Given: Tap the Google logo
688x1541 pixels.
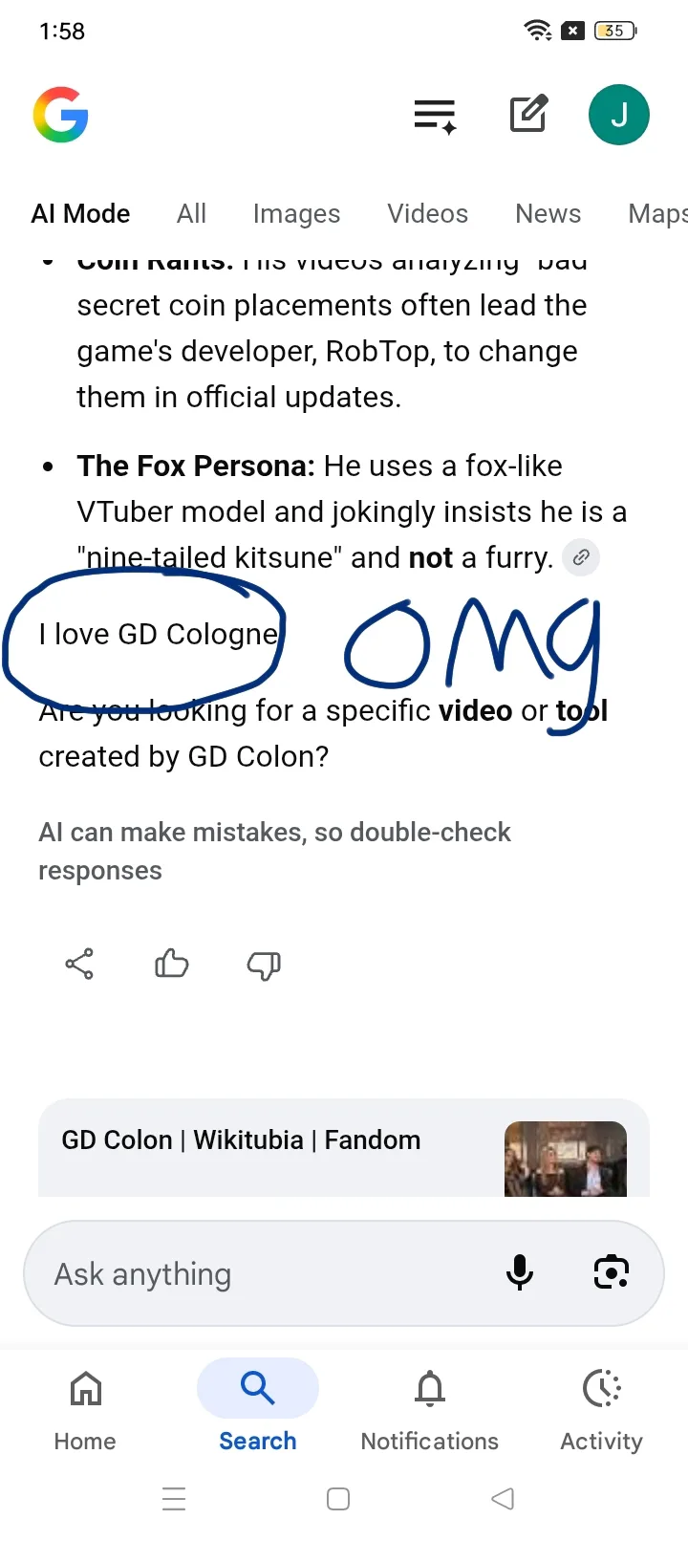Looking at the screenshot, I should click(61, 116).
